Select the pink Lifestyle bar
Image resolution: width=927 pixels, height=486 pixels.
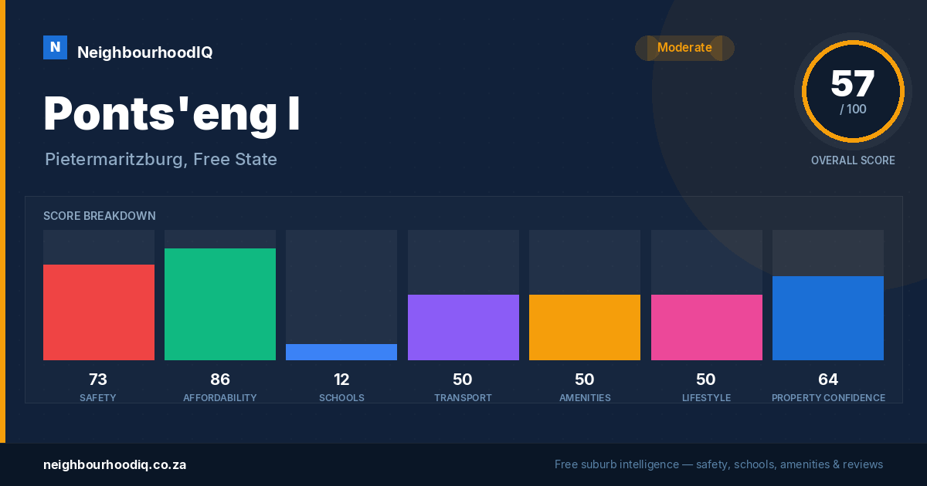tap(707, 327)
